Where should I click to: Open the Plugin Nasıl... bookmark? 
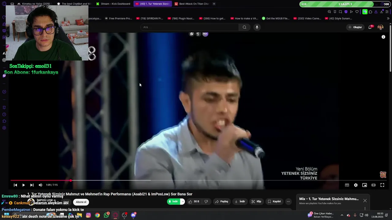(181, 18)
